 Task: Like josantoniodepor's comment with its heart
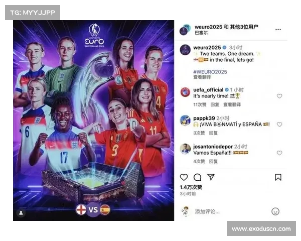click(x=279, y=153)
